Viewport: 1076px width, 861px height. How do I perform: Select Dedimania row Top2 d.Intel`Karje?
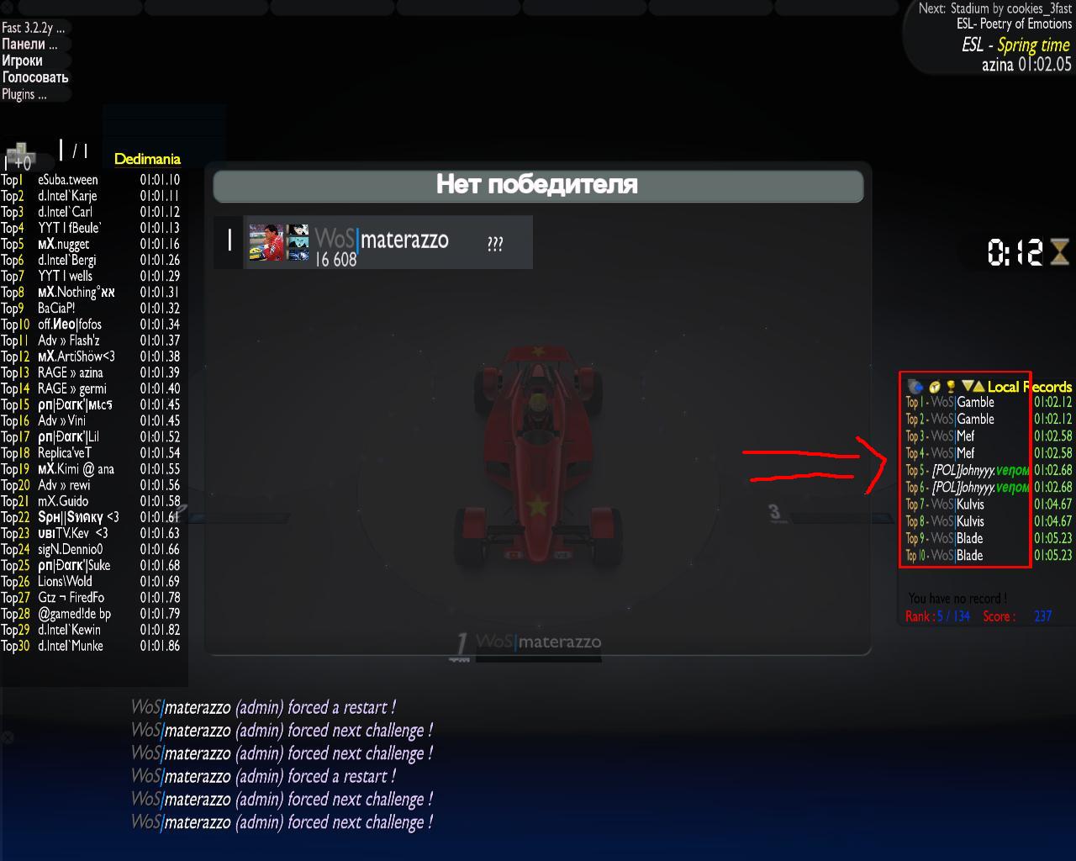[x=91, y=196]
